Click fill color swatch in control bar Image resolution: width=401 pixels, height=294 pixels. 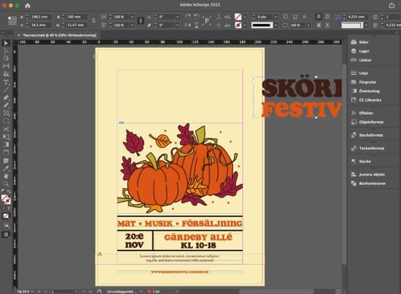point(238,17)
